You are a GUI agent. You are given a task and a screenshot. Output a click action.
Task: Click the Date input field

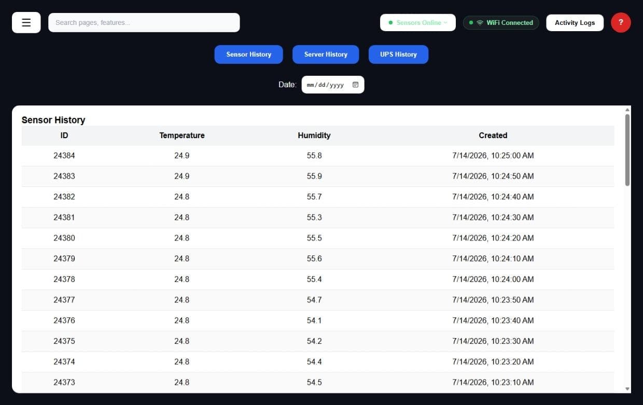(x=333, y=85)
